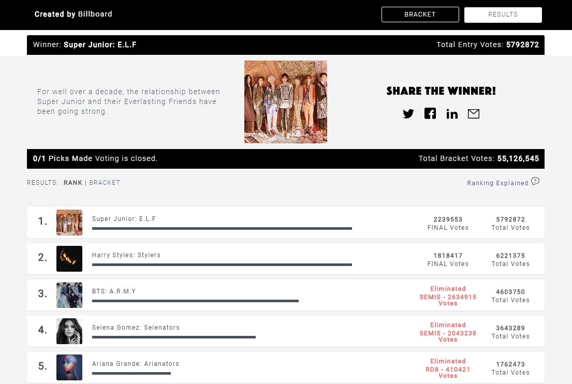Screen dimensions: 572x384
Task: Share the winner via email icon
Action: coord(474,114)
